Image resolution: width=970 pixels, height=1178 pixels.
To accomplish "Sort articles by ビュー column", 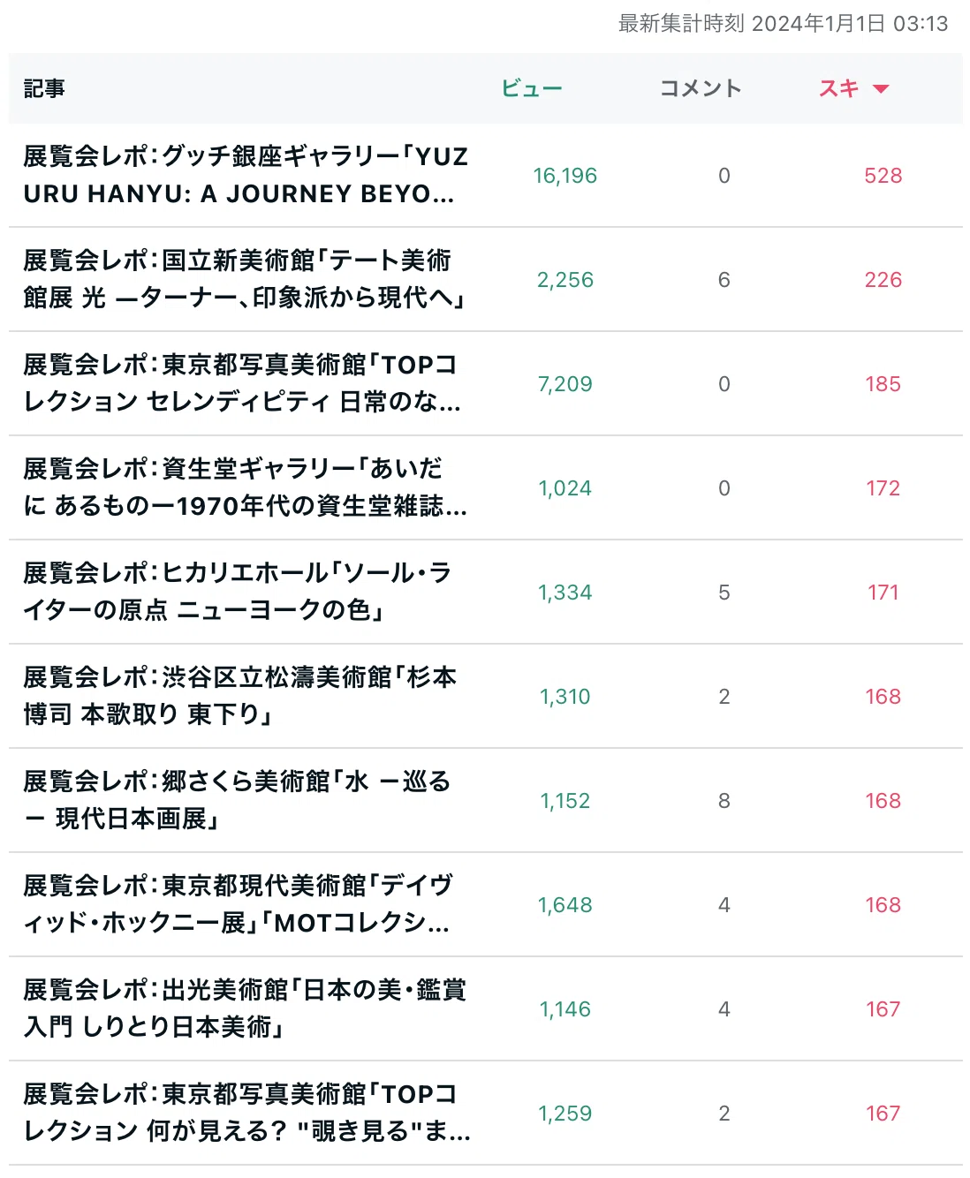I will (x=532, y=88).
